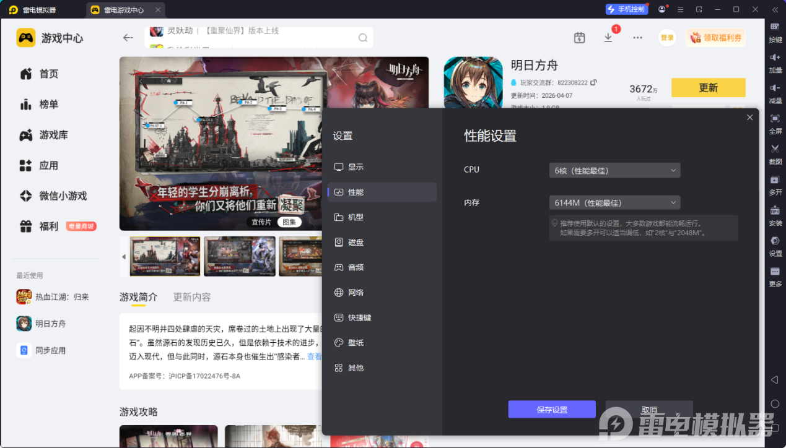Open the 明日方舟 app icon

tap(473, 84)
